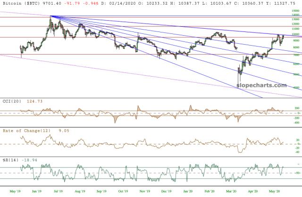This screenshot has height=197, width=302.
Task: Click the Mar '20 date axis label
Action: [x=231, y=191]
